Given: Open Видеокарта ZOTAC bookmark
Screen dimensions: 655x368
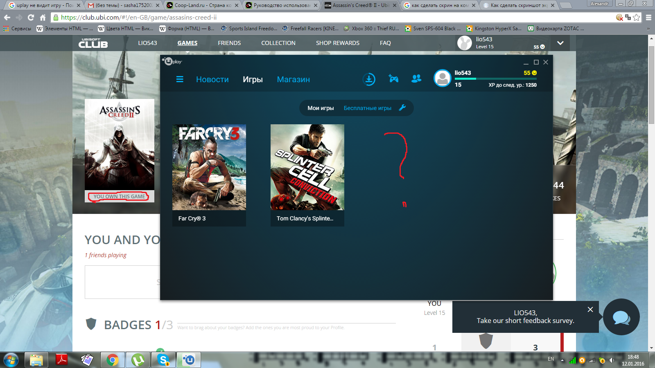Looking at the screenshot, I should [x=556, y=29].
